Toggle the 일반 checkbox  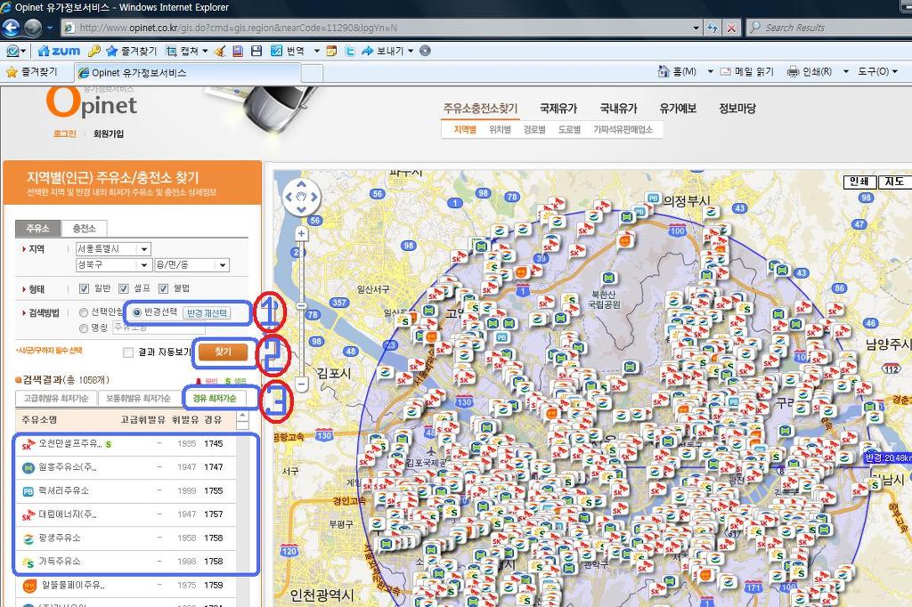click(85, 288)
